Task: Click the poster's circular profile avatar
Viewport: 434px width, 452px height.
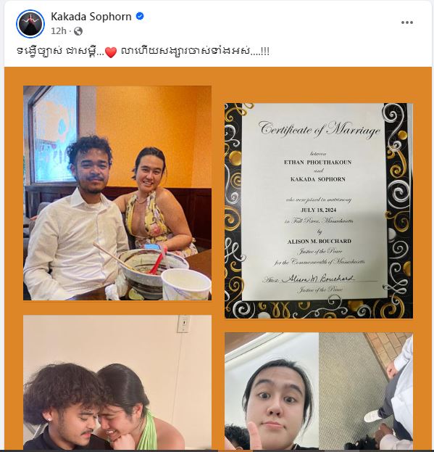Action: (30, 24)
